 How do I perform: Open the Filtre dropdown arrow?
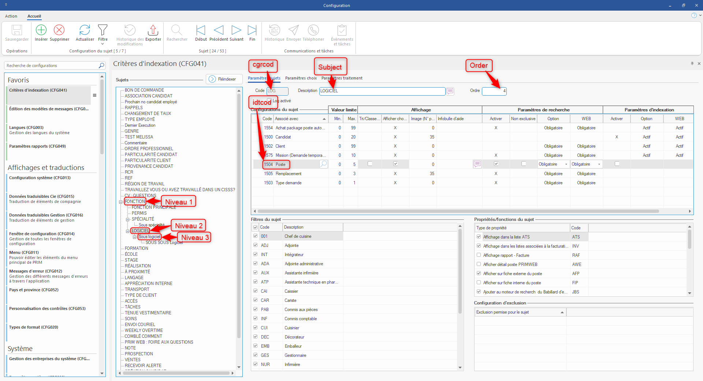(103, 44)
